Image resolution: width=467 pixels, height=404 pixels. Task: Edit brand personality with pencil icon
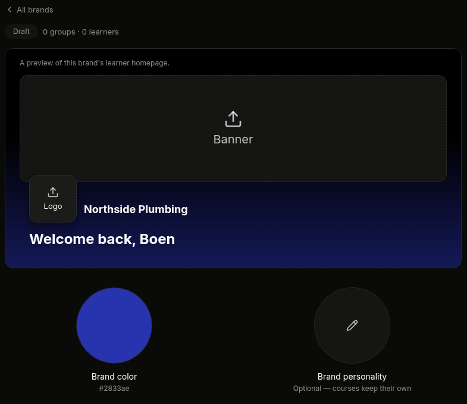[352, 325]
